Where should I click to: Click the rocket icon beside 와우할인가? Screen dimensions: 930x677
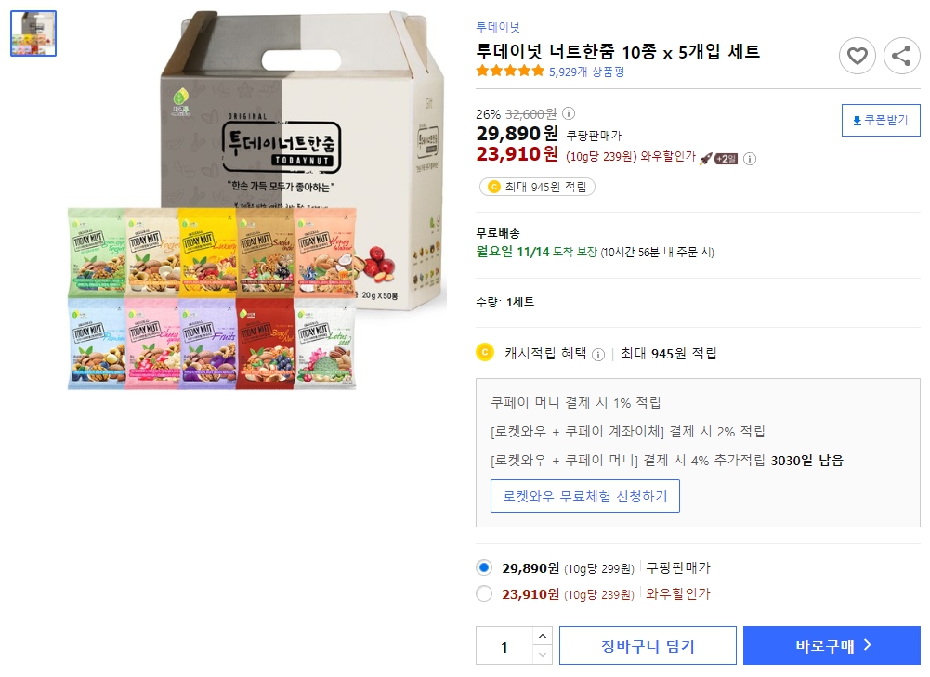pyautogui.click(x=706, y=158)
